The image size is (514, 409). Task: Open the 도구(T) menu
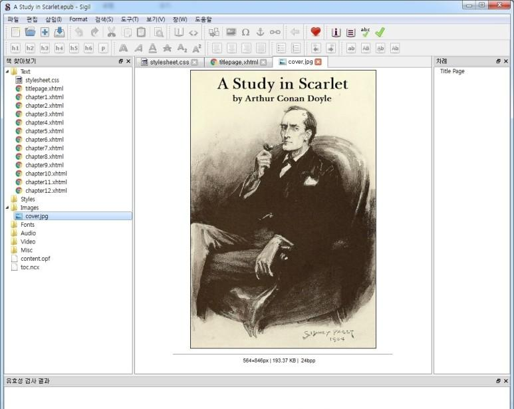[130, 19]
